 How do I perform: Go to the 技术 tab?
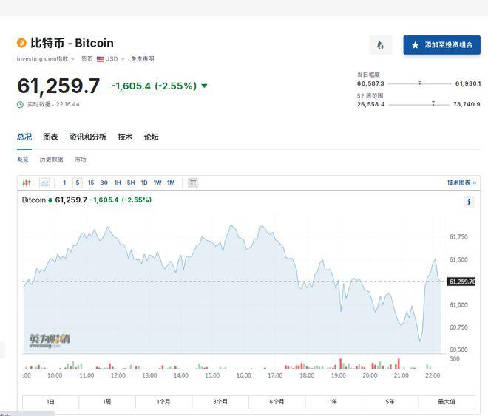click(125, 137)
